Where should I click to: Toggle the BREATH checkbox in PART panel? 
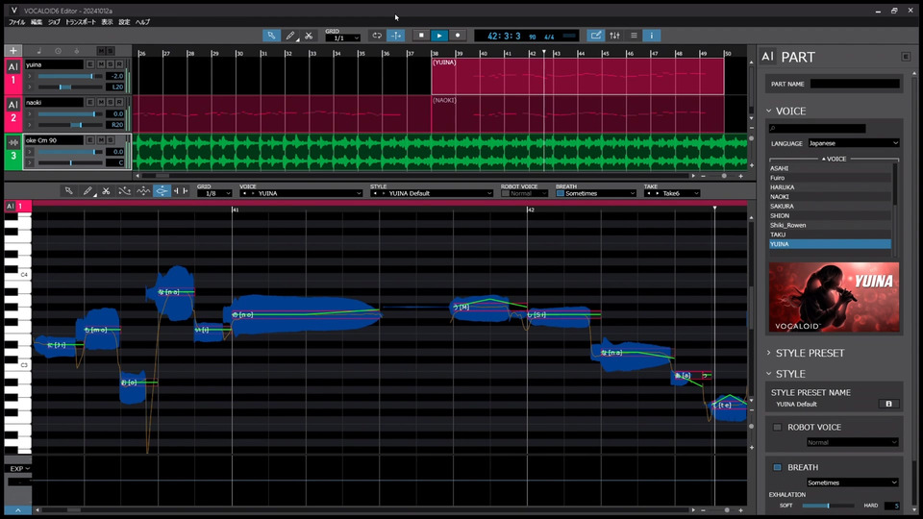[x=777, y=467]
